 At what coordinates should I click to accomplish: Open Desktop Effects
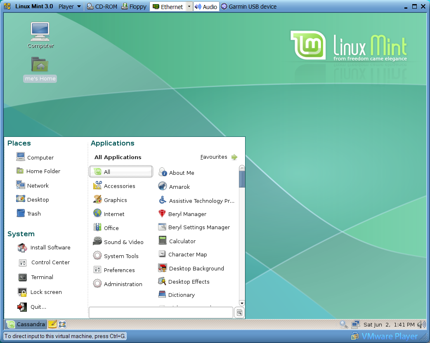[184, 281]
